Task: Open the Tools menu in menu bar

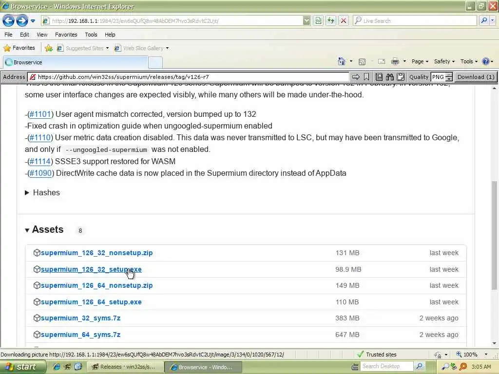Action: (x=91, y=35)
